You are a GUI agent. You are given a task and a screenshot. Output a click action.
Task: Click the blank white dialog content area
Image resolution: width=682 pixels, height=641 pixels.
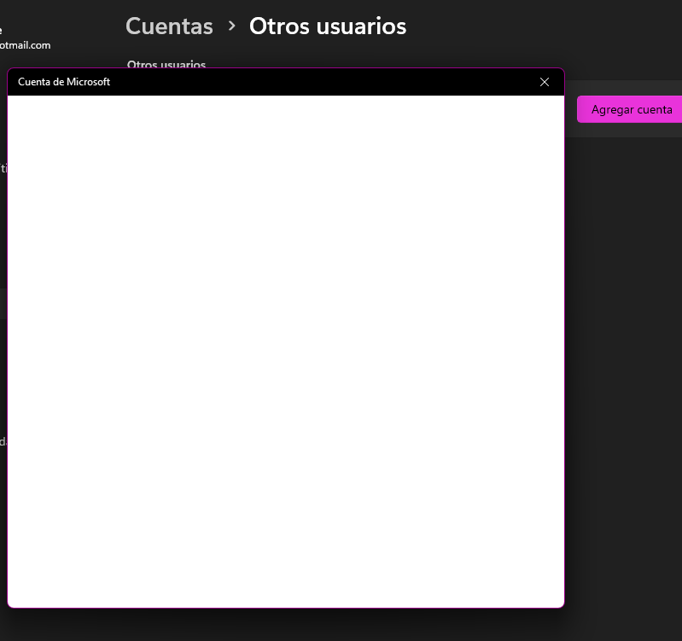tap(286, 351)
